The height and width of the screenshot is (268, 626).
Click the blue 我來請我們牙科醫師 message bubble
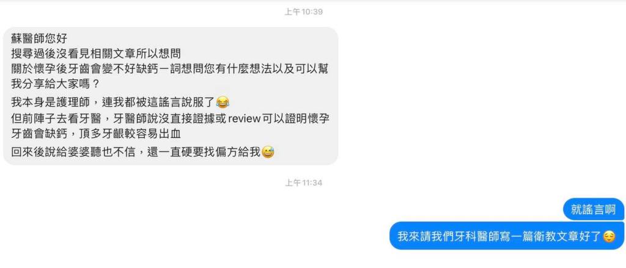coord(507,236)
